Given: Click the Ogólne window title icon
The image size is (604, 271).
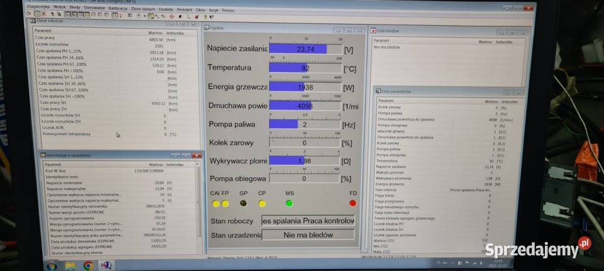Looking at the screenshot, I should 207,28.
